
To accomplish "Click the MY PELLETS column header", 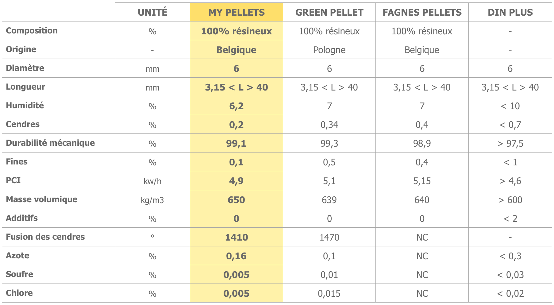I will [236, 12].
